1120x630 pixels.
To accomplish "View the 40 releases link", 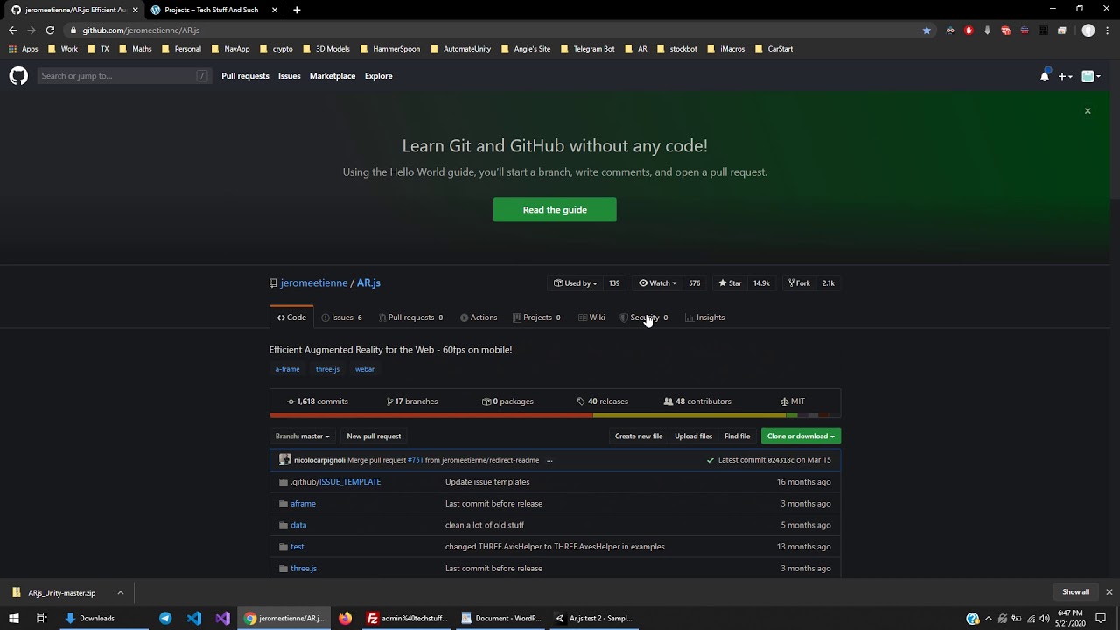I will point(603,402).
